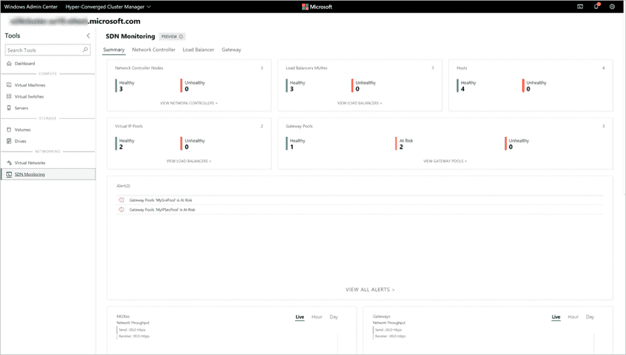The width and height of the screenshot is (626, 355).
Task: Click the "SDN Monitoring" page heading
Action: point(130,36)
